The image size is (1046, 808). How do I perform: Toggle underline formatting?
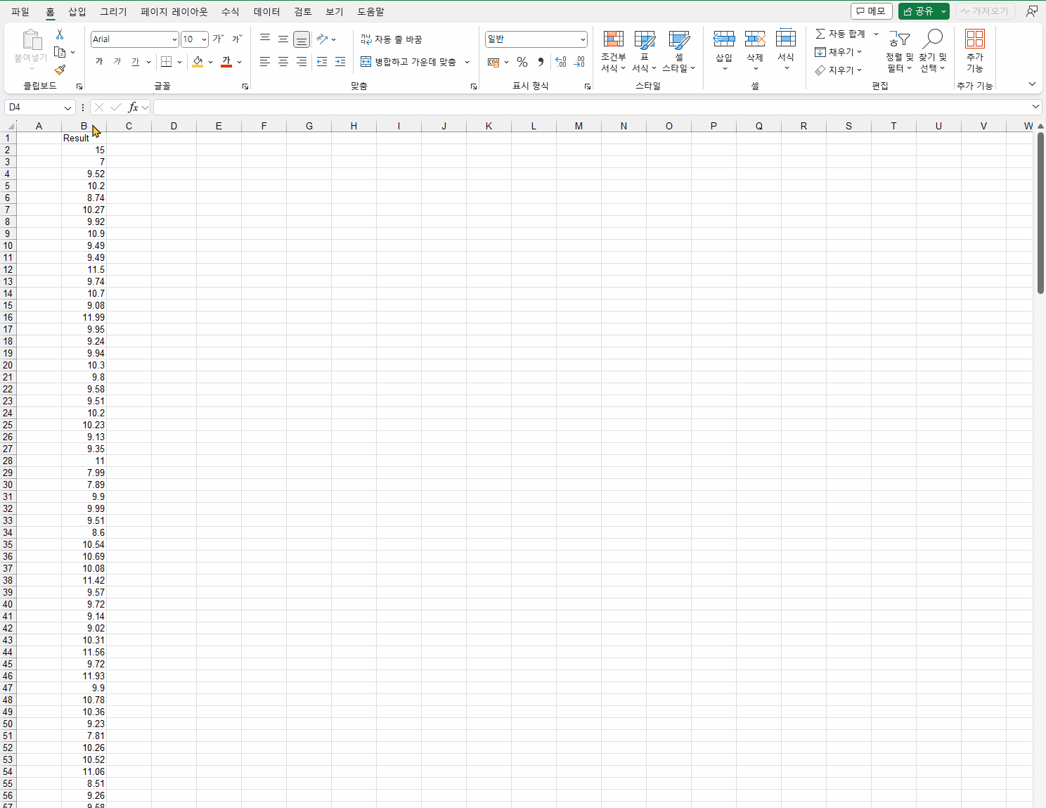(136, 62)
